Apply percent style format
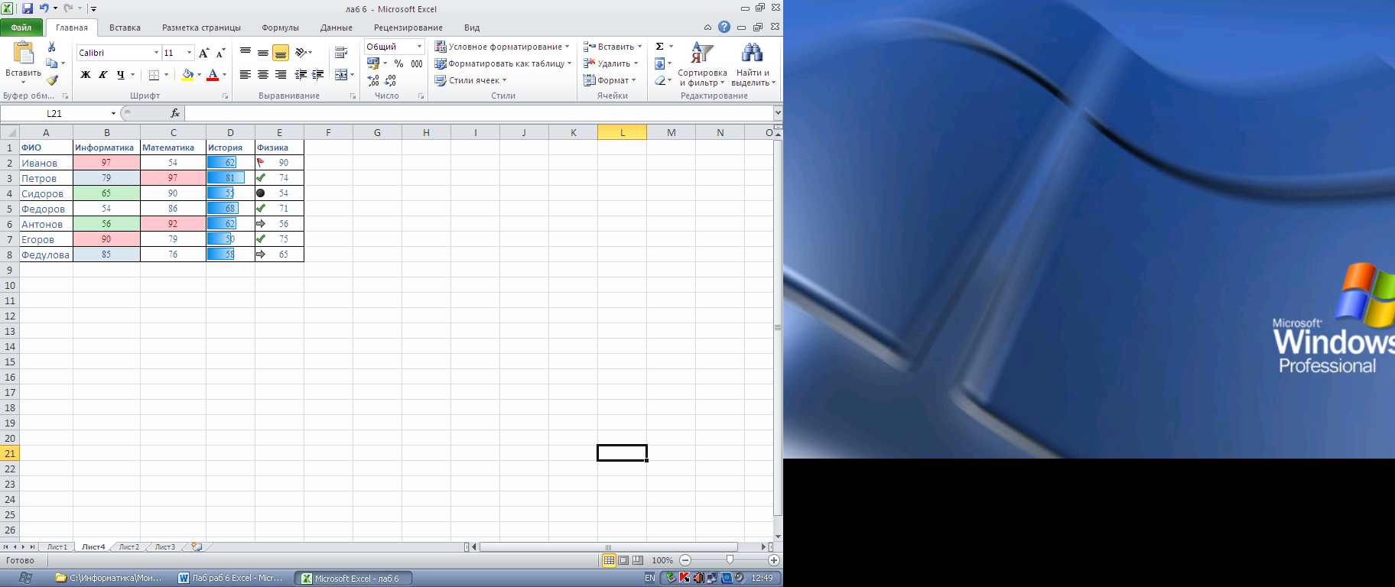Viewport: 1395px width, 587px height. pyautogui.click(x=398, y=63)
